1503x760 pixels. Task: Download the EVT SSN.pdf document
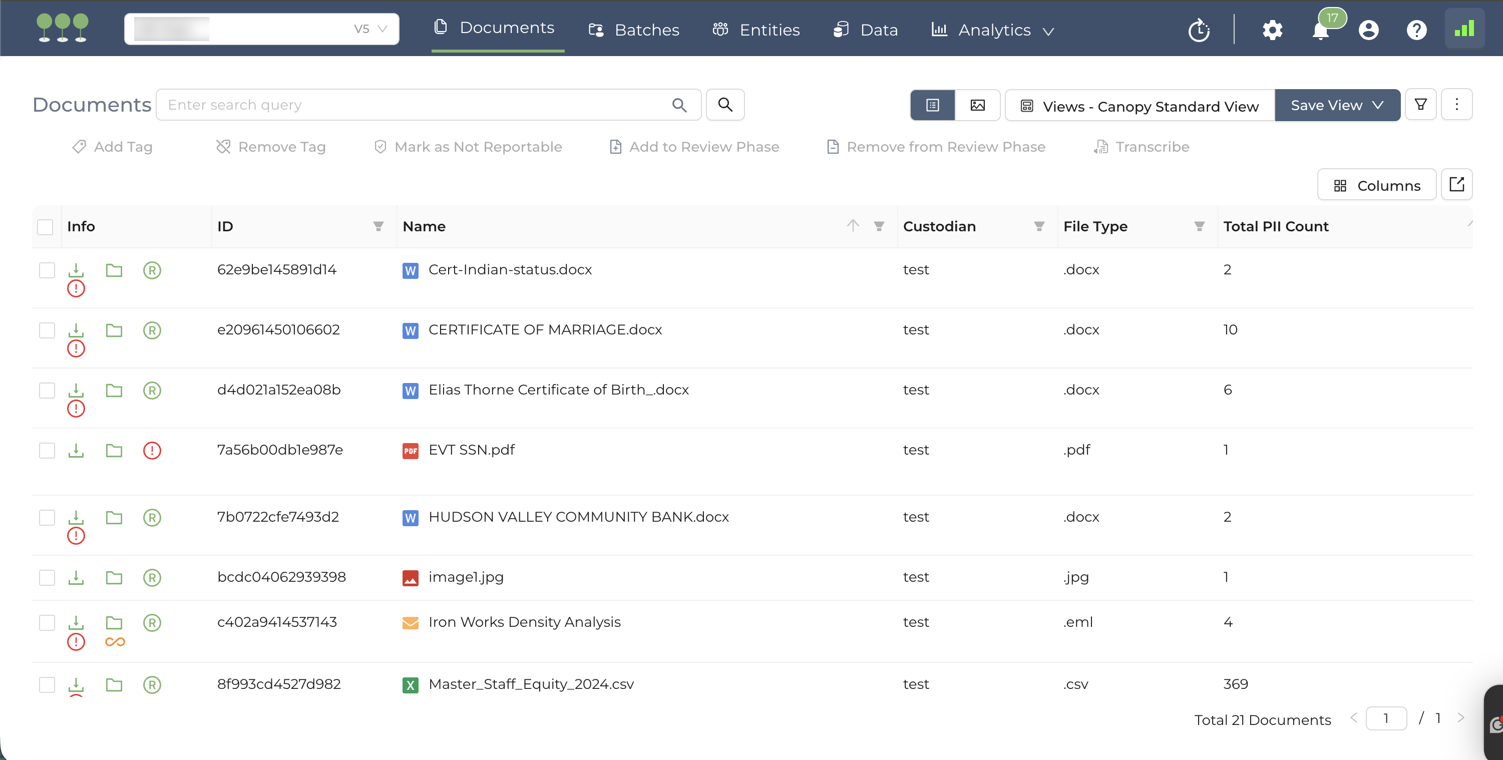[x=76, y=450]
